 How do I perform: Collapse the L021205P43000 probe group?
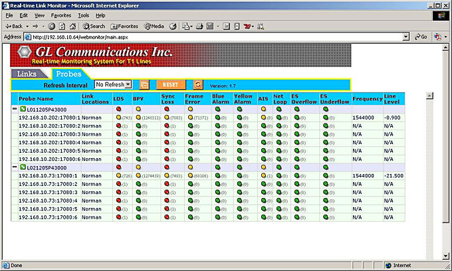(x=15, y=167)
